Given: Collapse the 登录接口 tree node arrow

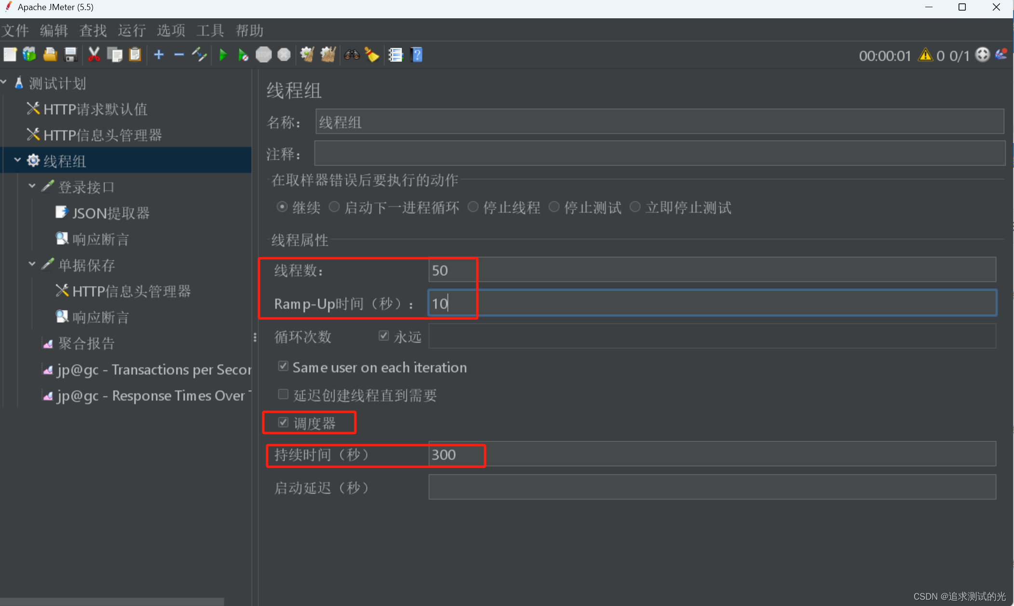Looking at the screenshot, I should pyautogui.click(x=32, y=186).
